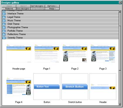Image resolution: width=123 pixels, height=108 pixels.
Task: Click the 'Button' caption under blue button
Action: pos(47,102)
